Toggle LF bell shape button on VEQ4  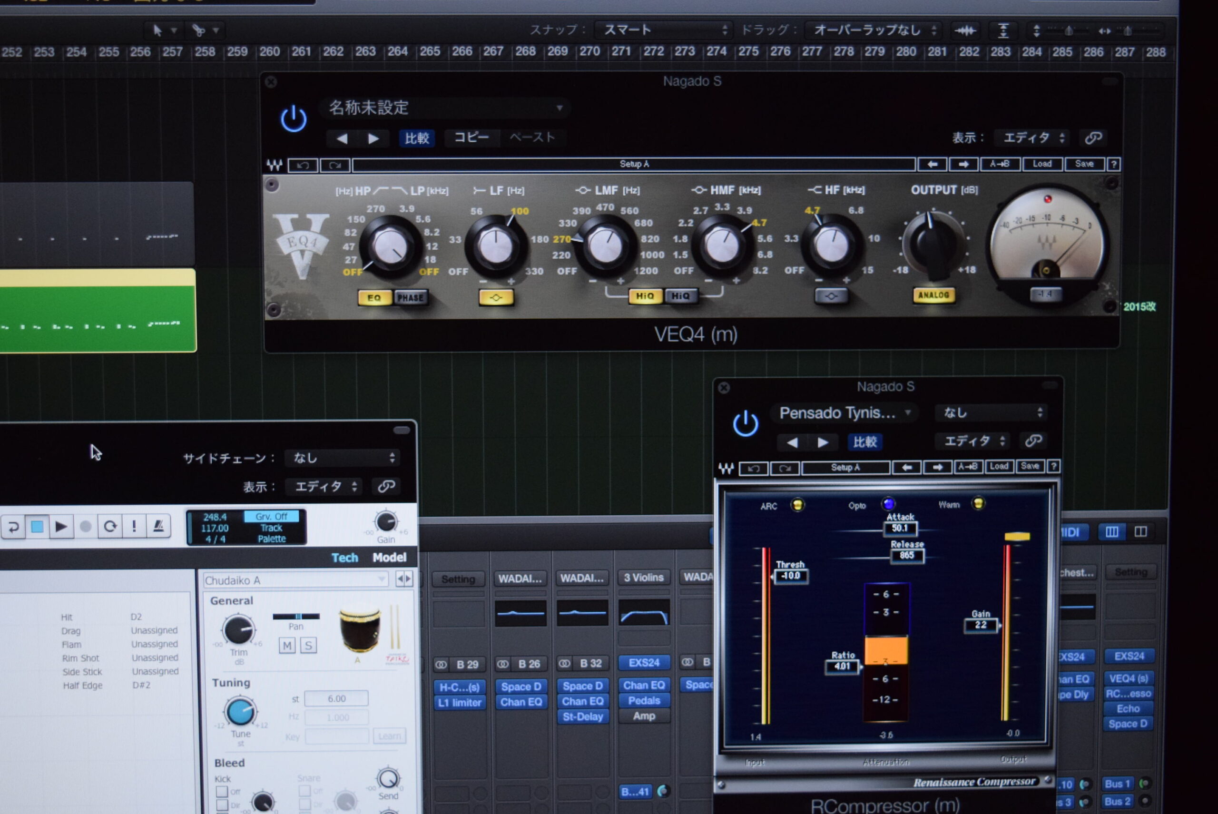coord(496,297)
